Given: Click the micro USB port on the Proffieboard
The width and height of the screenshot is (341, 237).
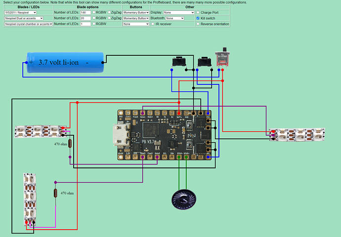Looking at the screenshot, I should [x=121, y=135].
